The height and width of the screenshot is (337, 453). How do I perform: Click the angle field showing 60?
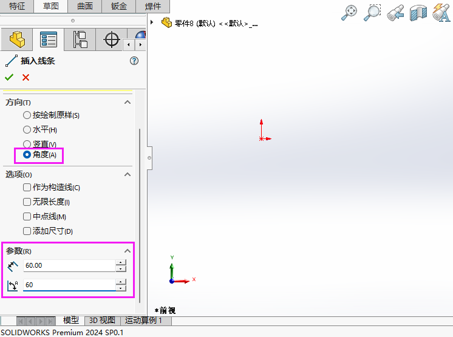coord(69,285)
